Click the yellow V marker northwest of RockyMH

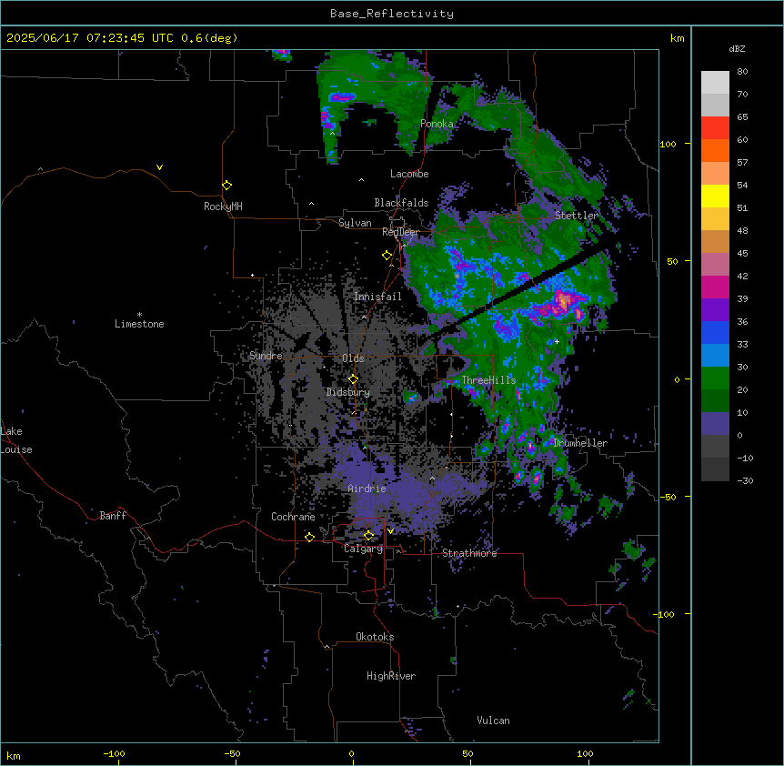click(x=159, y=167)
